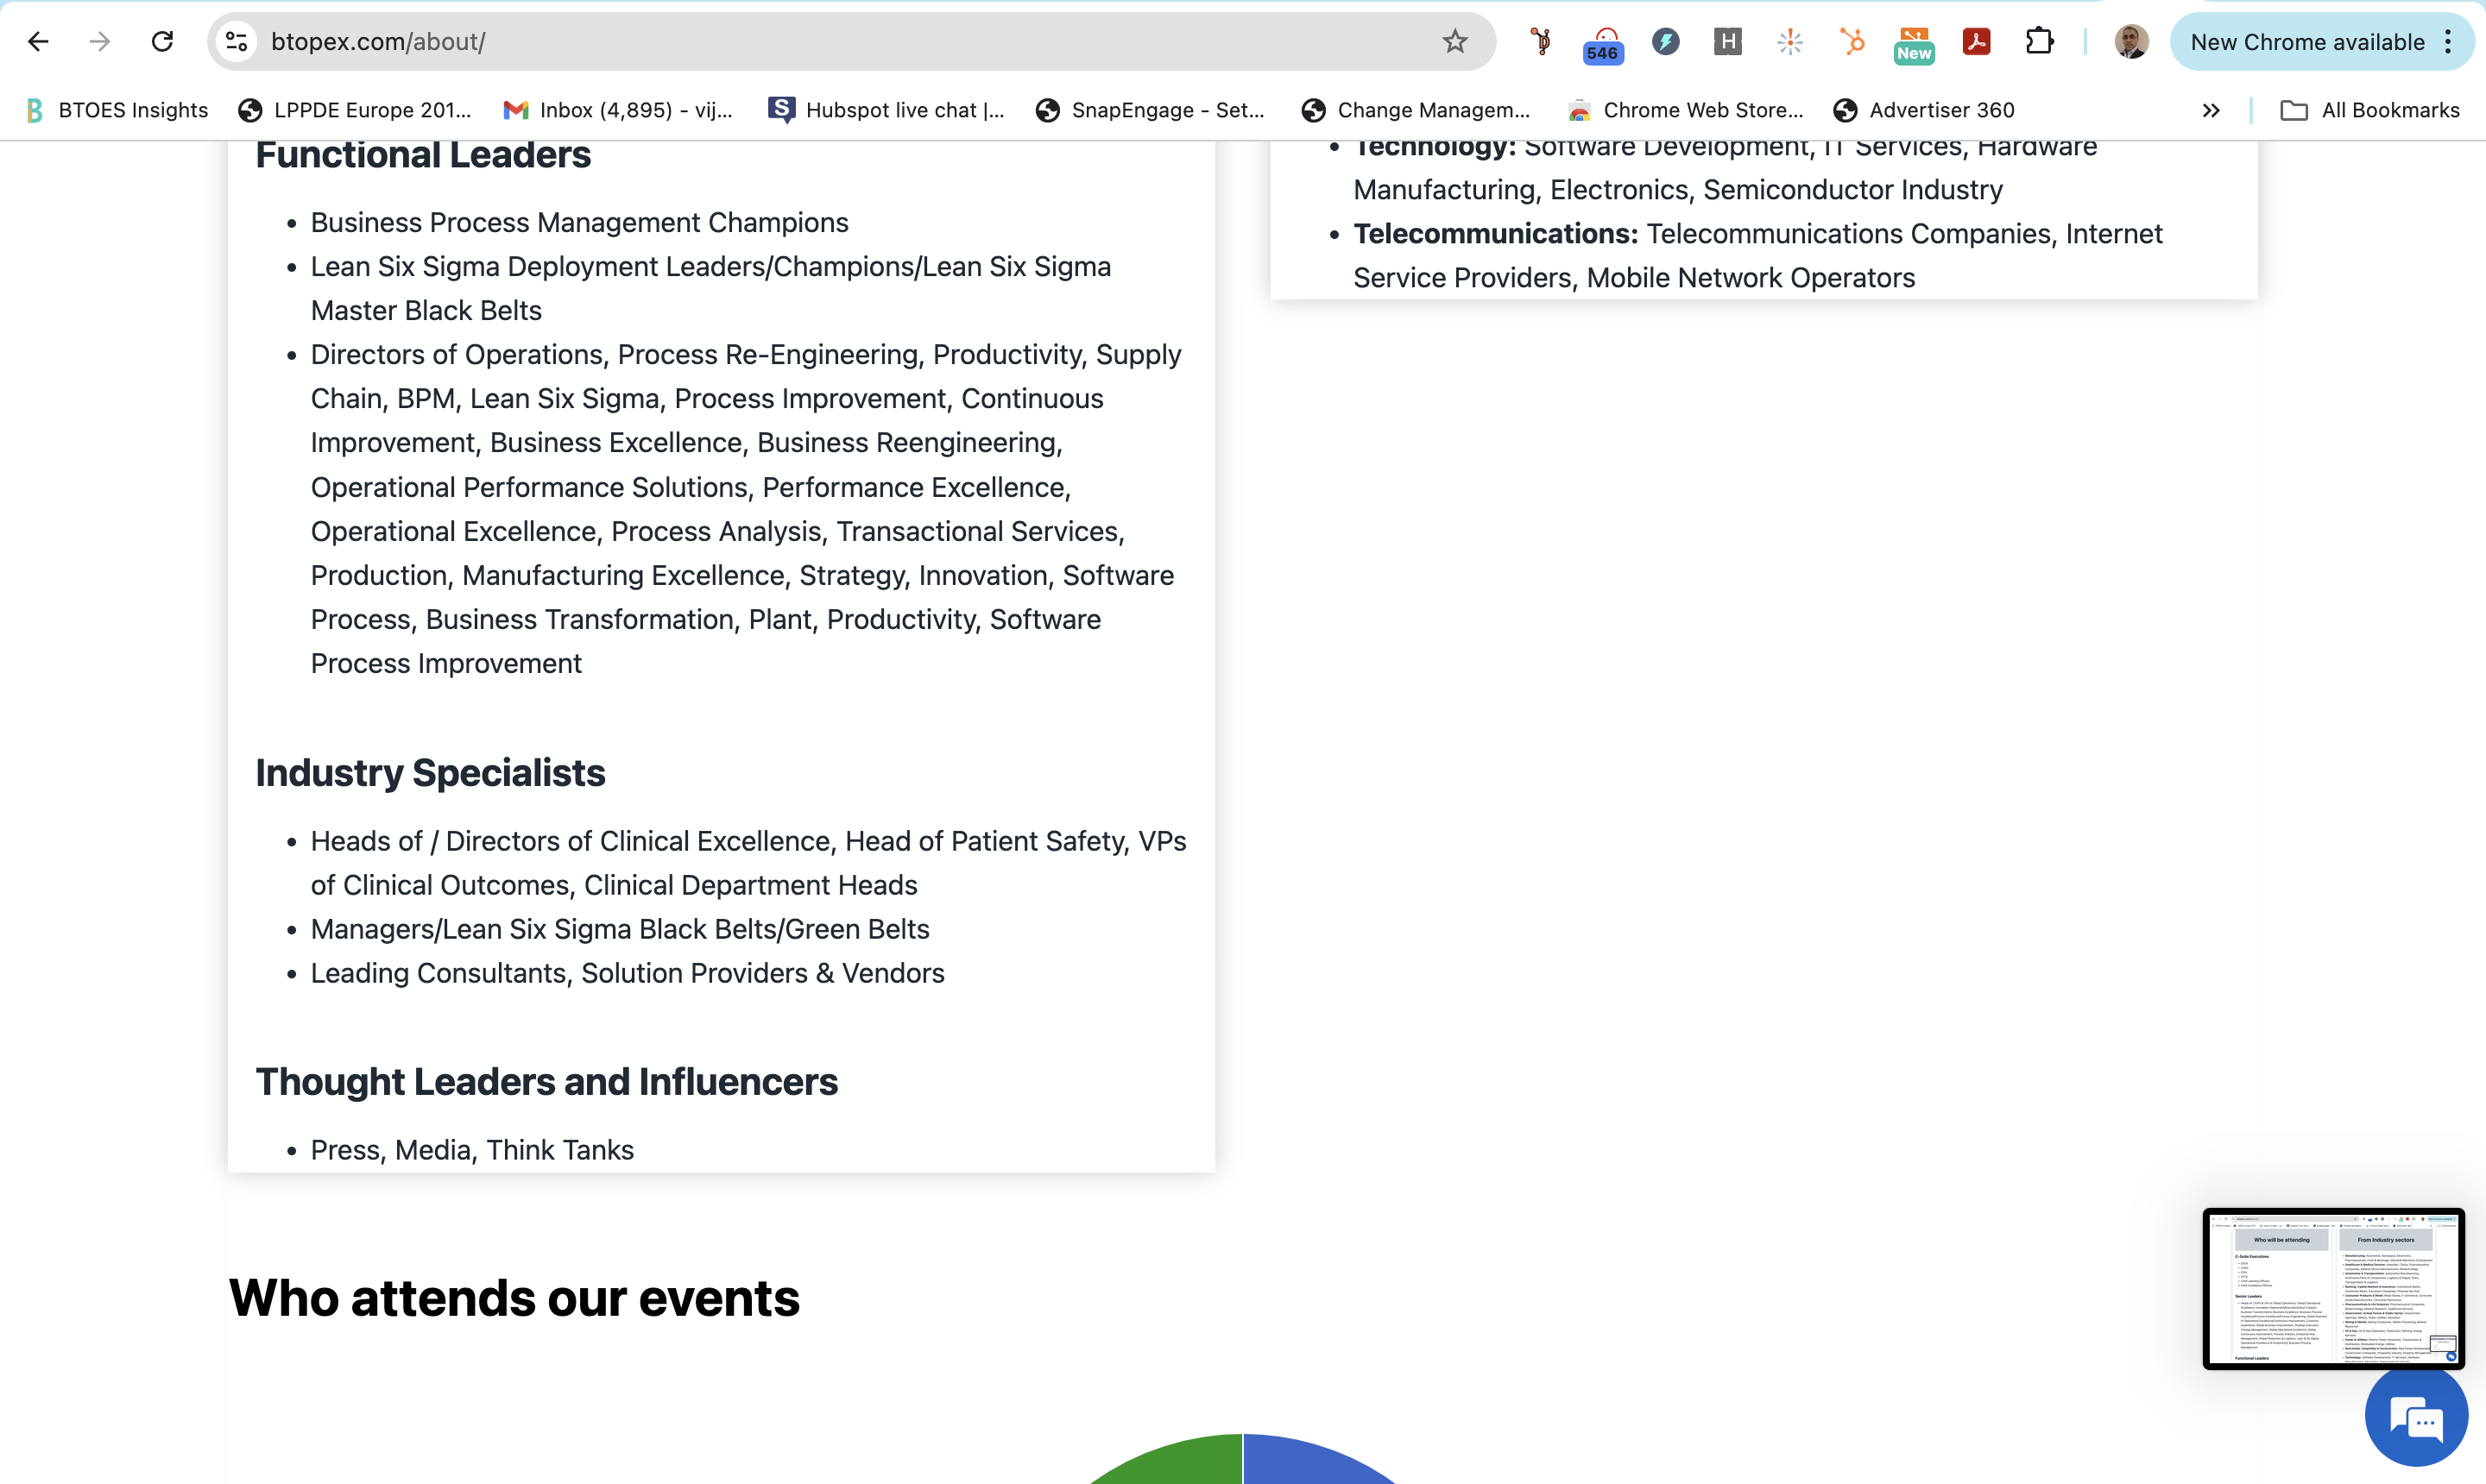
Task: Open BTOES Insights bookmark
Action: pyautogui.click(x=118, y=110)
